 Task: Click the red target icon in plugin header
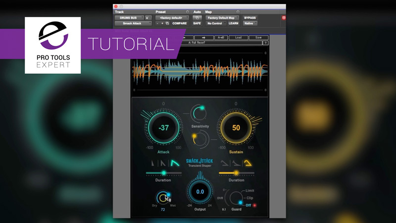coord(284,18)
